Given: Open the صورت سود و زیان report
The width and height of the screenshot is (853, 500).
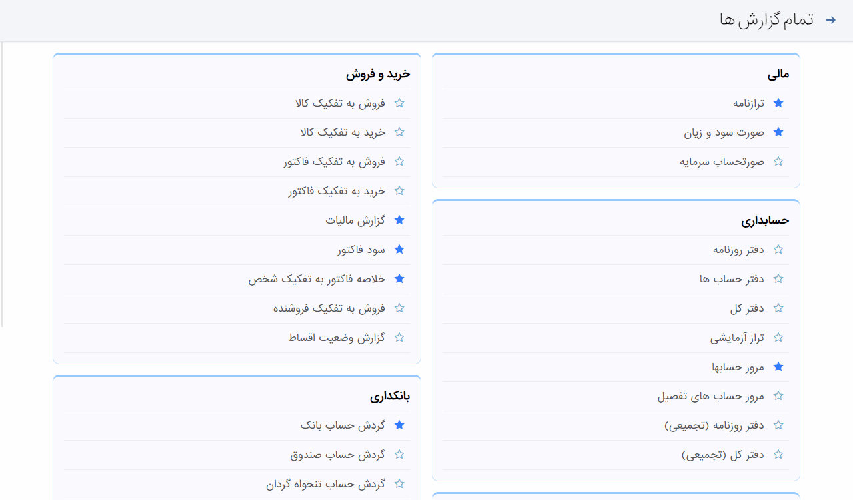Looking at the screenshot, I should click(x=724, y=132).
